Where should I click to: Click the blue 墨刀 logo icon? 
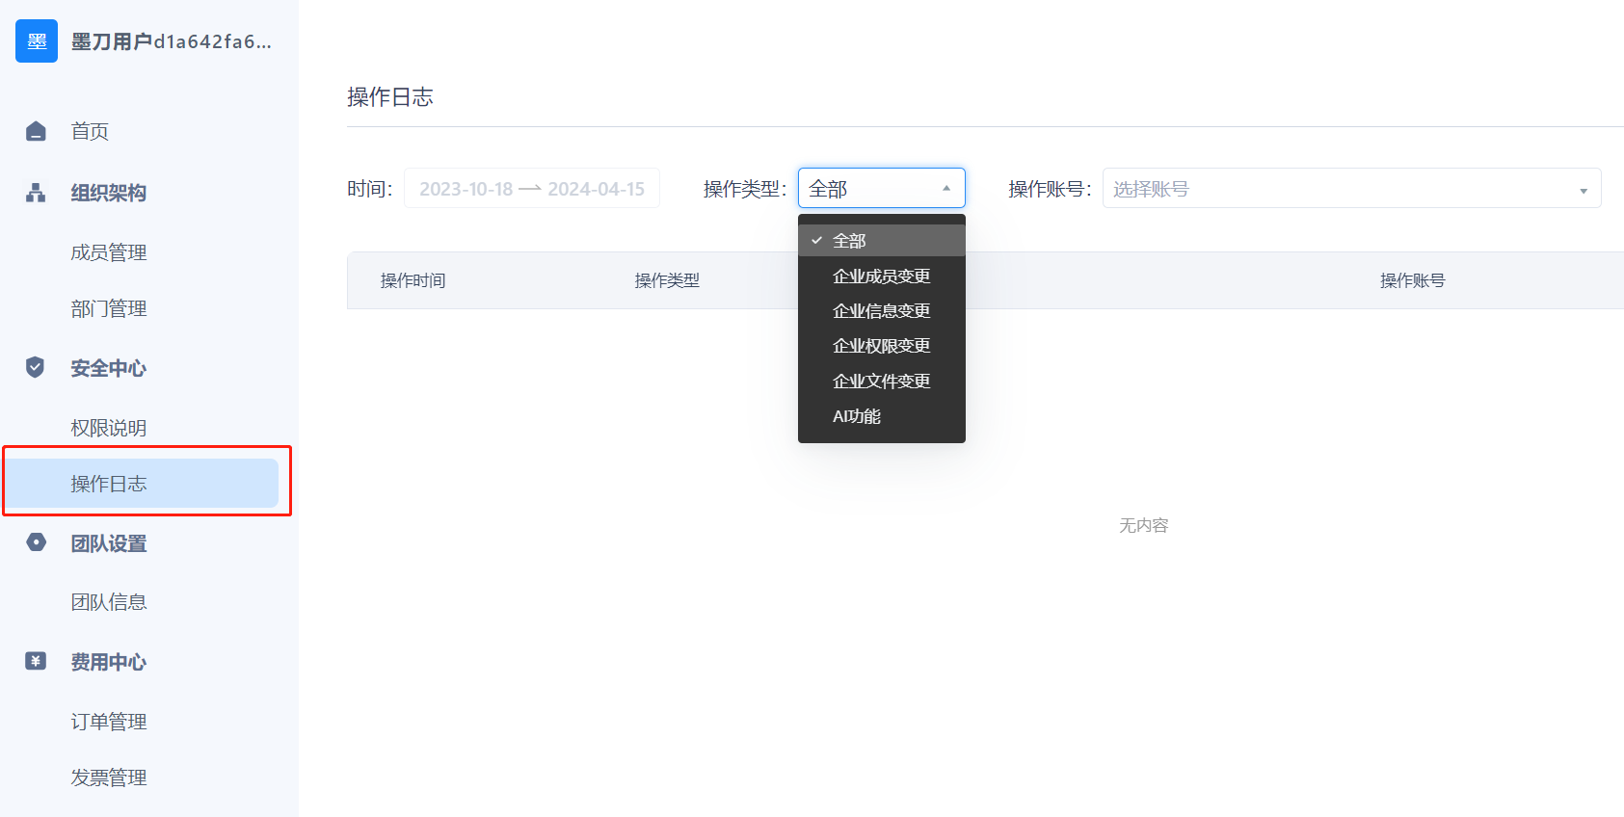pos(37,41)
